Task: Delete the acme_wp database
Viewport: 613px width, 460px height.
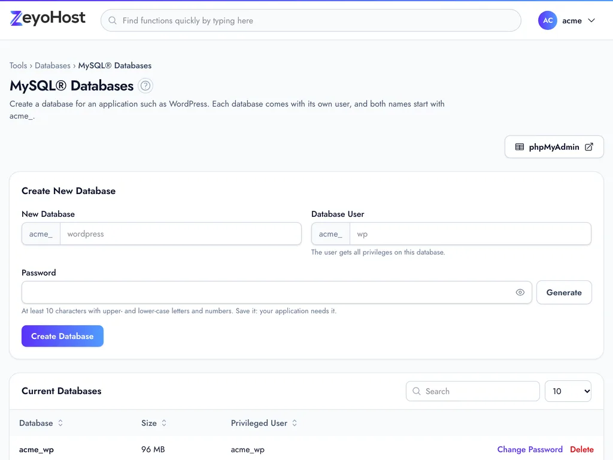Action: pyautogui.click(x=582, y=449)
